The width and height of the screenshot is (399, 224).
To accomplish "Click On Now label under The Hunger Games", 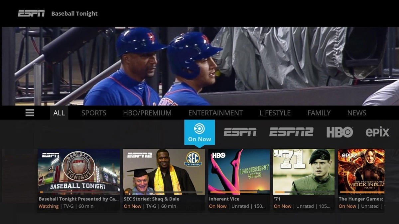I will tap(347, 206).
